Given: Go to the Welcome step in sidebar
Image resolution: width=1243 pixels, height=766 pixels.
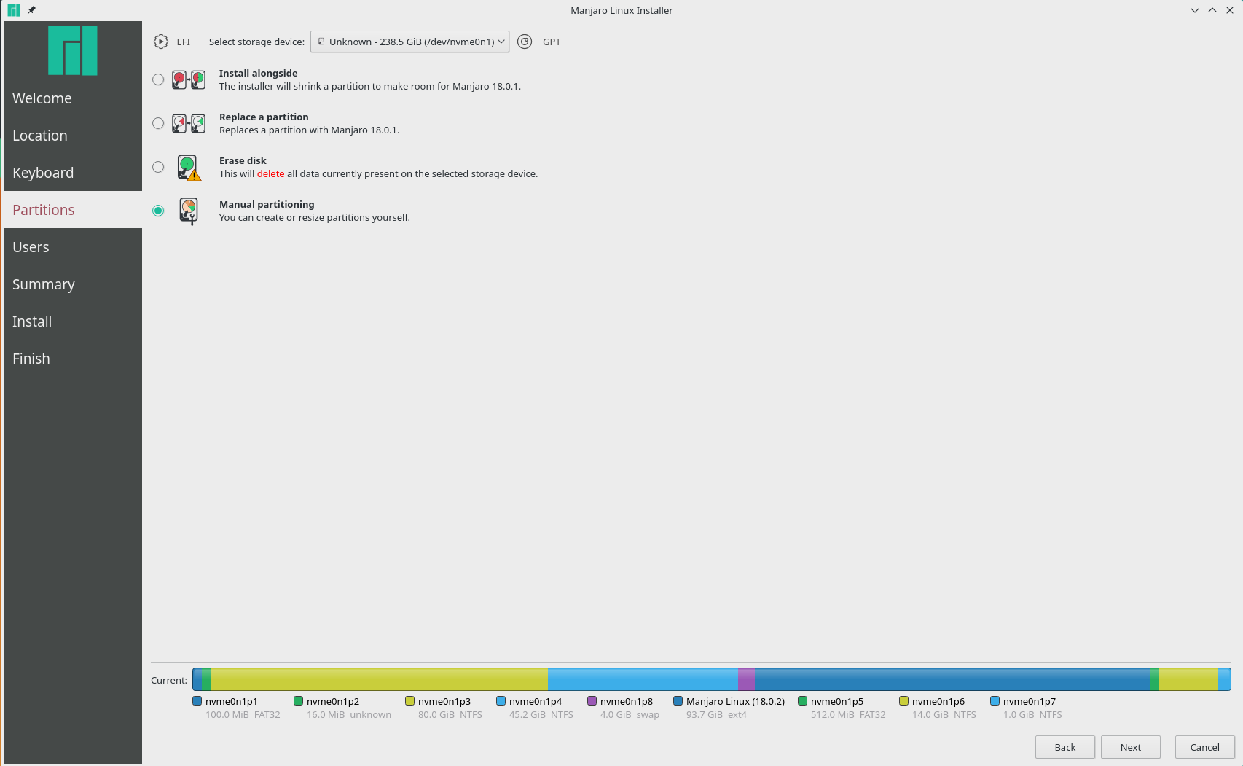Looking at the screenshot, I should (73, 98).
